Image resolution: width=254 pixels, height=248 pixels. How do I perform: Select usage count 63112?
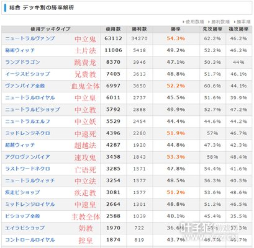point(113,38)
